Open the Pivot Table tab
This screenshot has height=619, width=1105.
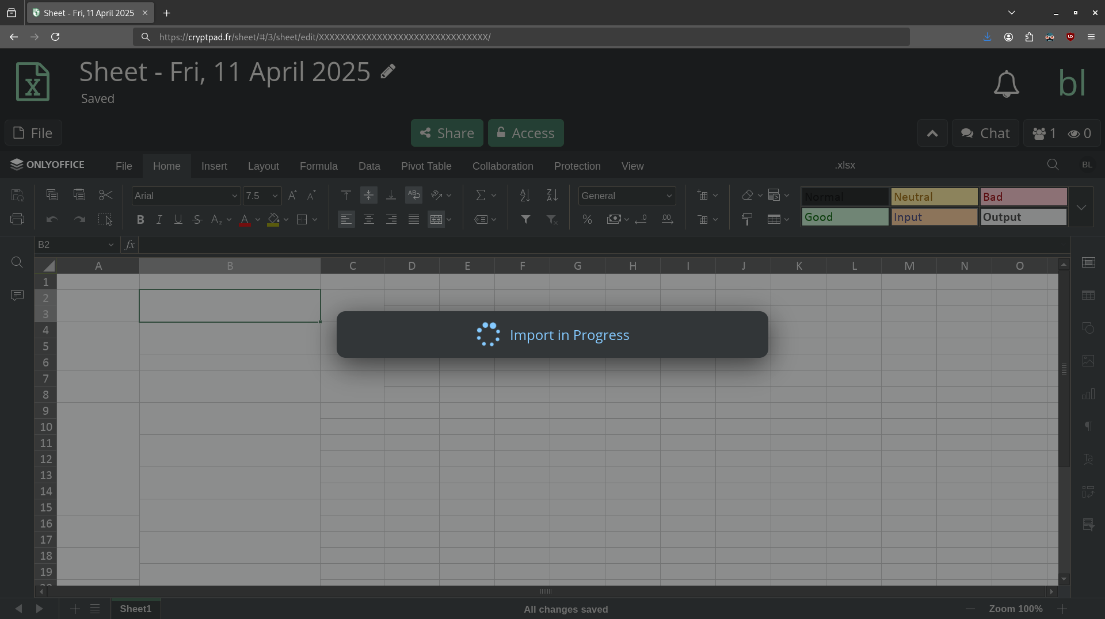(426, 166)
